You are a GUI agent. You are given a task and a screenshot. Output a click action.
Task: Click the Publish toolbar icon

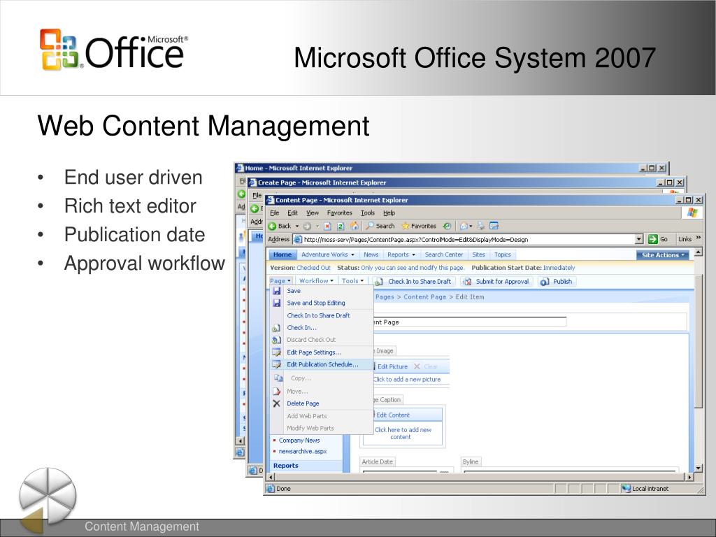click(545, 282)
